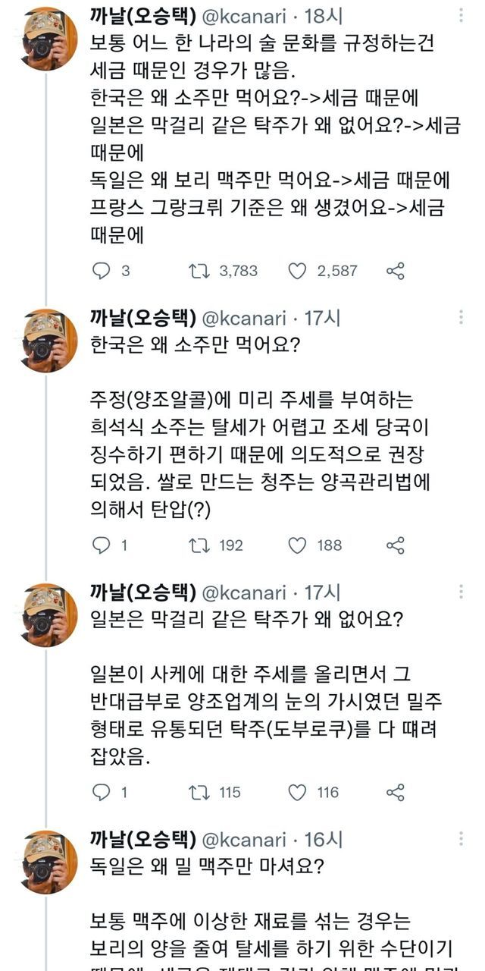Share the tweet about 도부로쿠 탁주
The width and height of the screenshot is (485, 971).
(395, 793)
